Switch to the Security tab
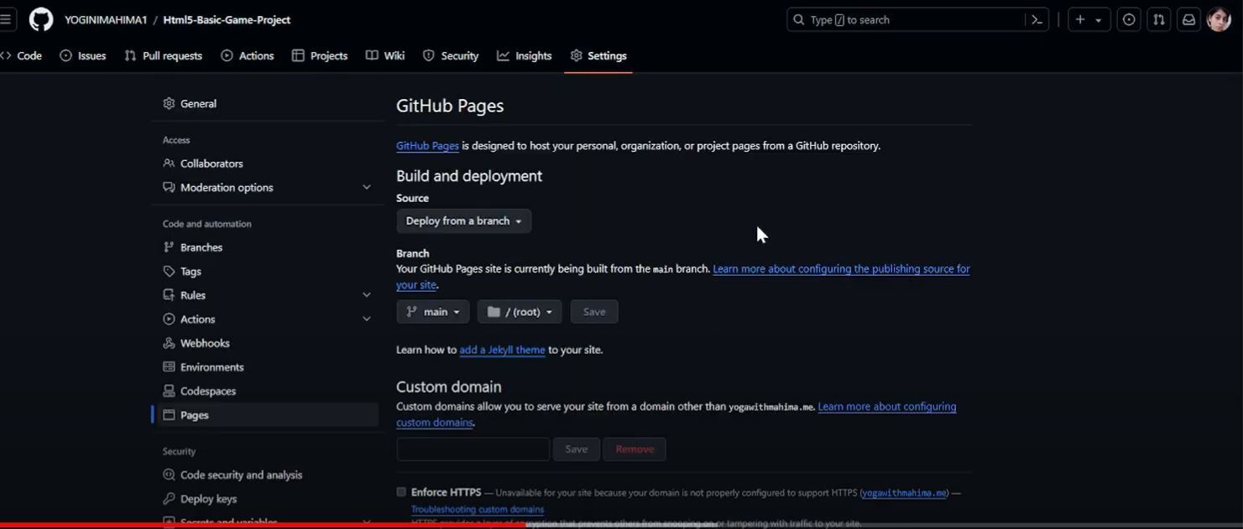This screenshot has height=529, width=1243. click(451, 55)
